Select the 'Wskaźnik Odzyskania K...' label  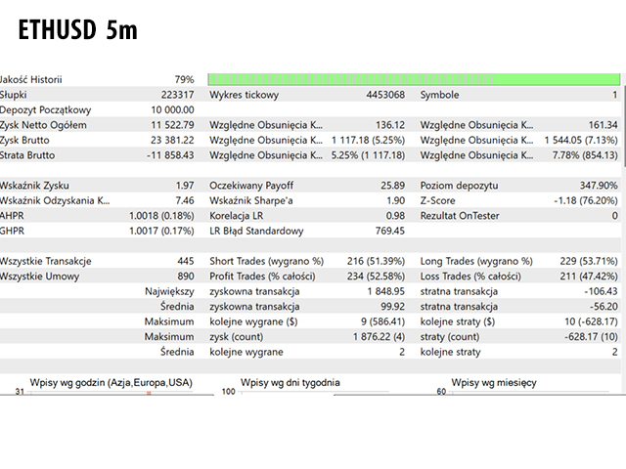pyautogui.click(x=55, y=201)
